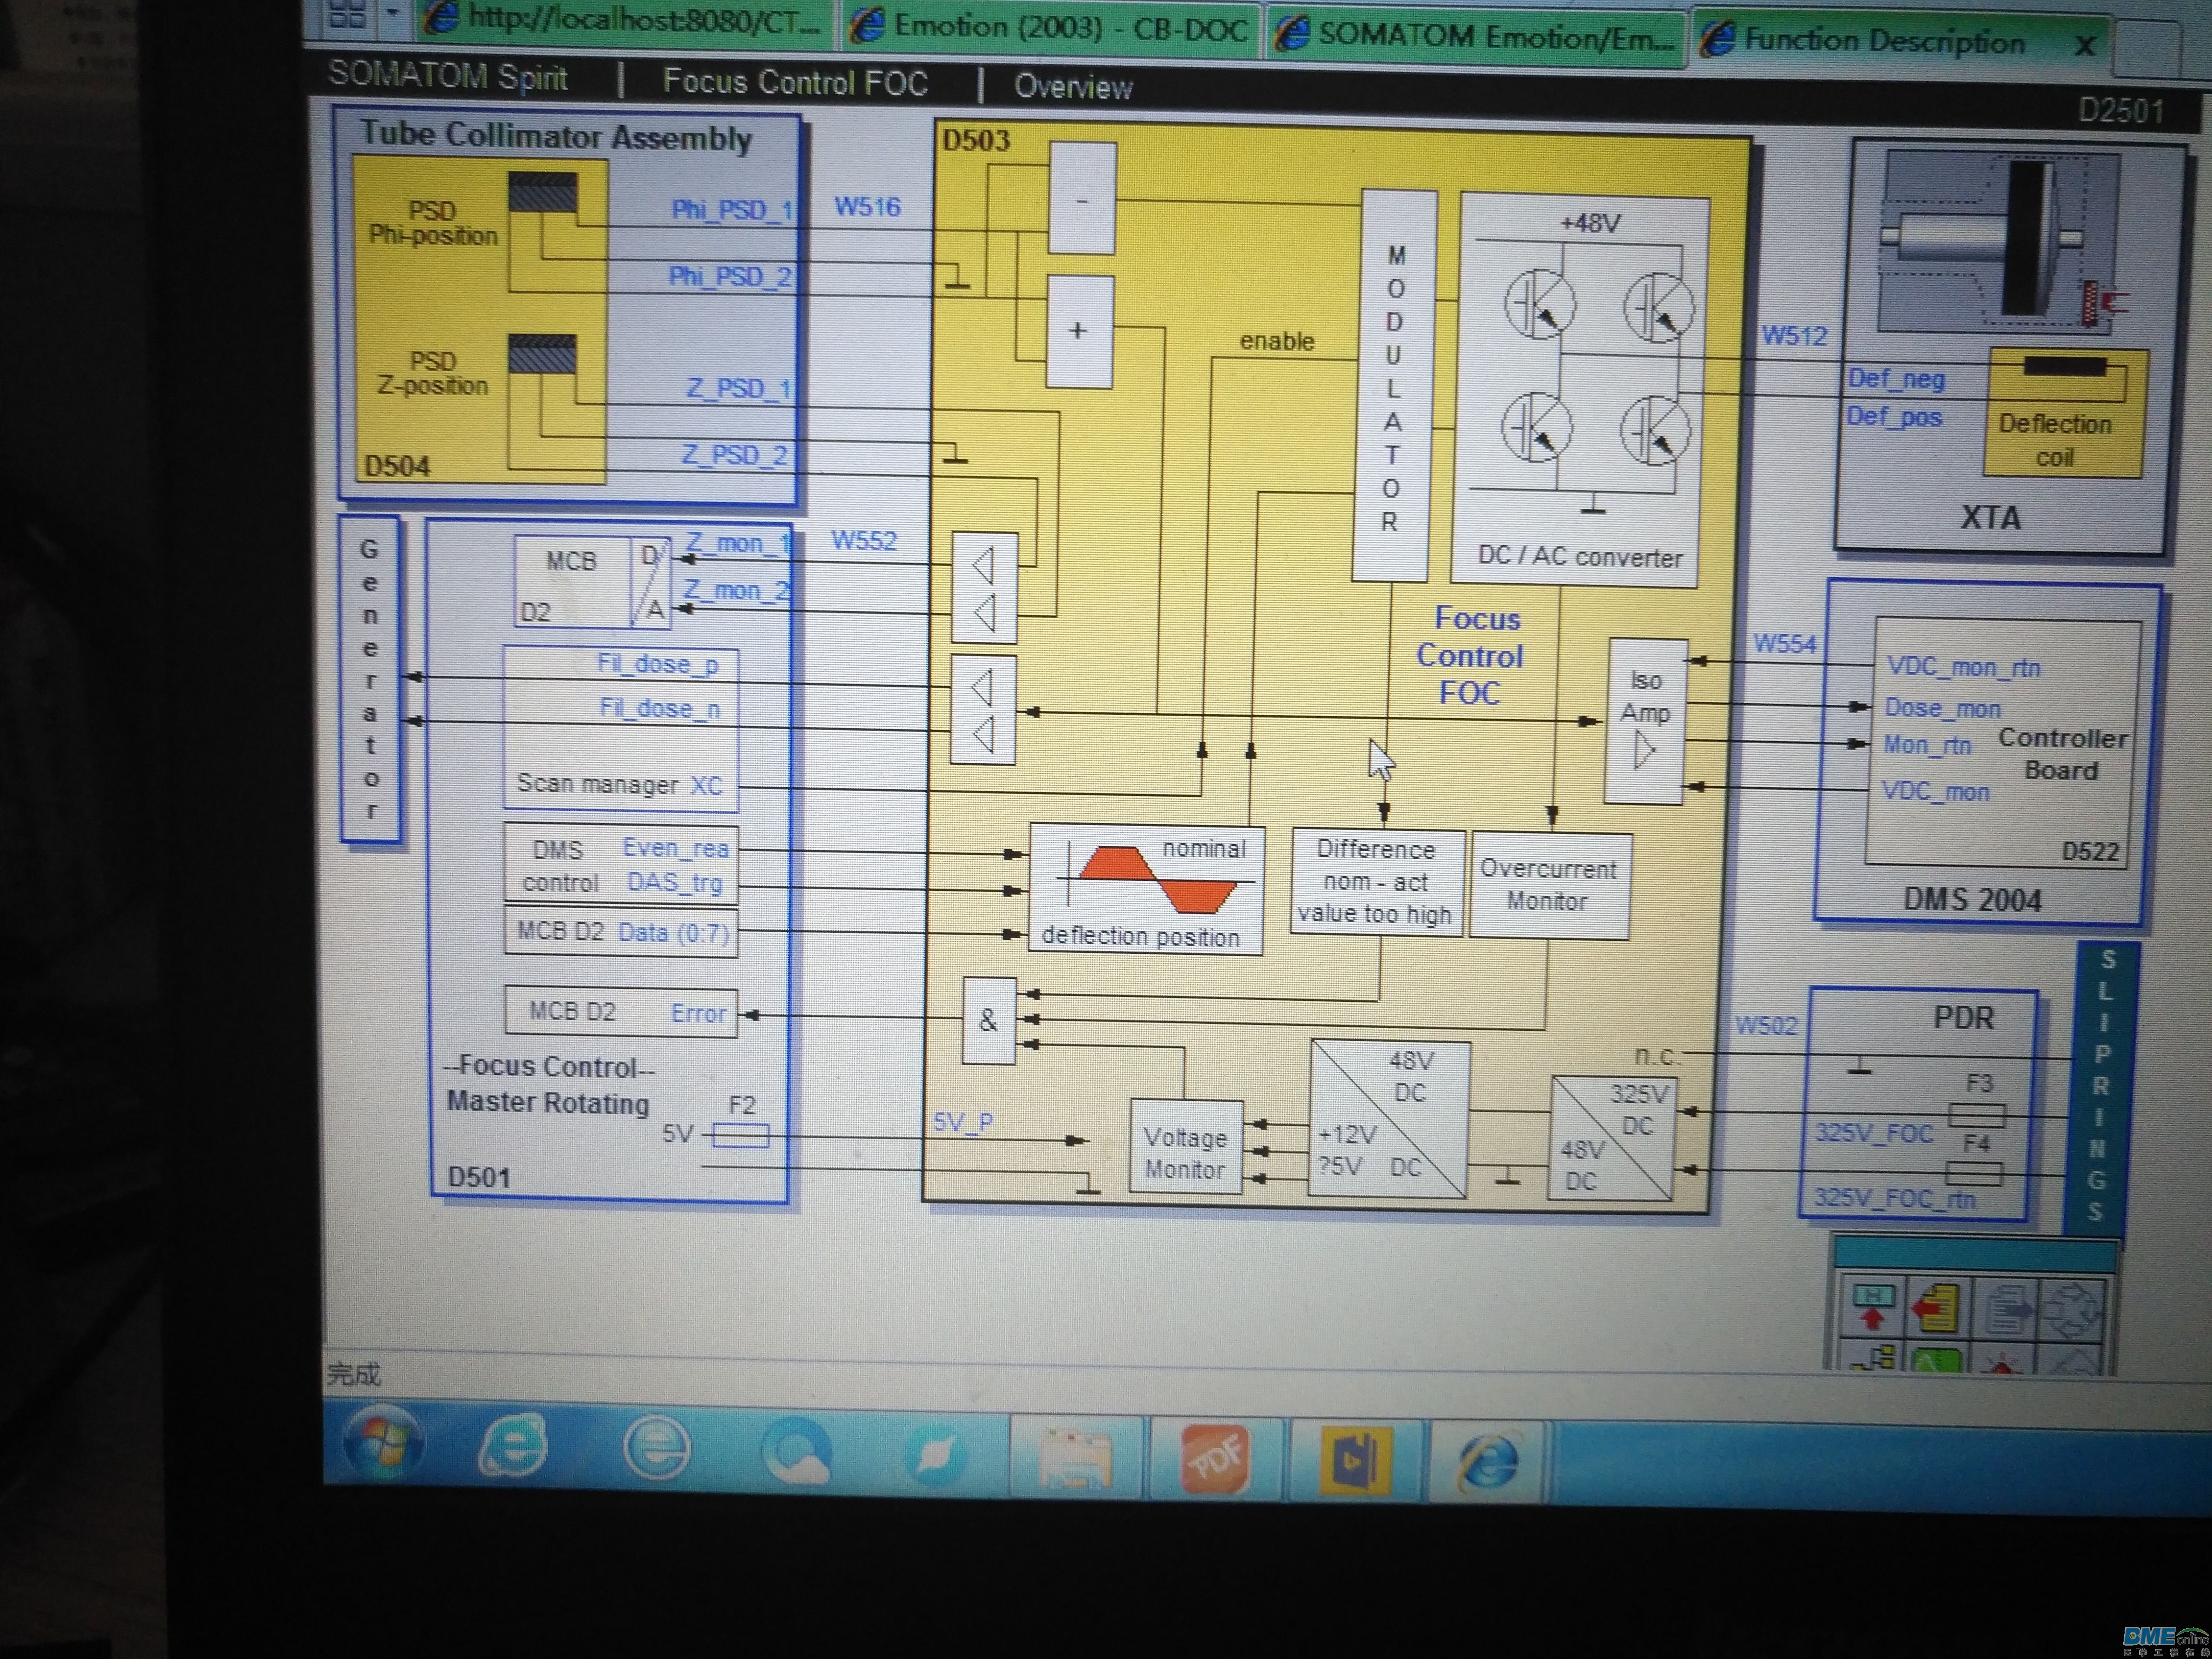The height and width of the screenshot is (1659, 2212).
Task: Click the DMS 2004 label
Action: pyautogui.click(x=1972, y=900)
